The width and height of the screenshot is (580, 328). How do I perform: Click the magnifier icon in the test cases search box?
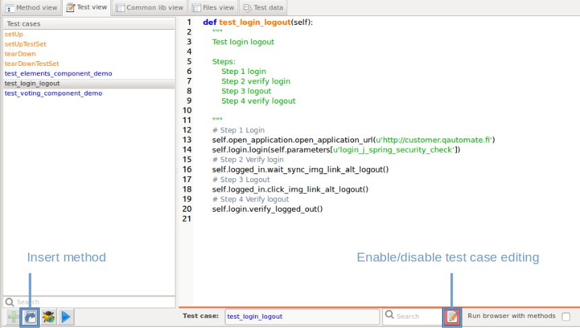pyautogui.click(x=9, y=302)
